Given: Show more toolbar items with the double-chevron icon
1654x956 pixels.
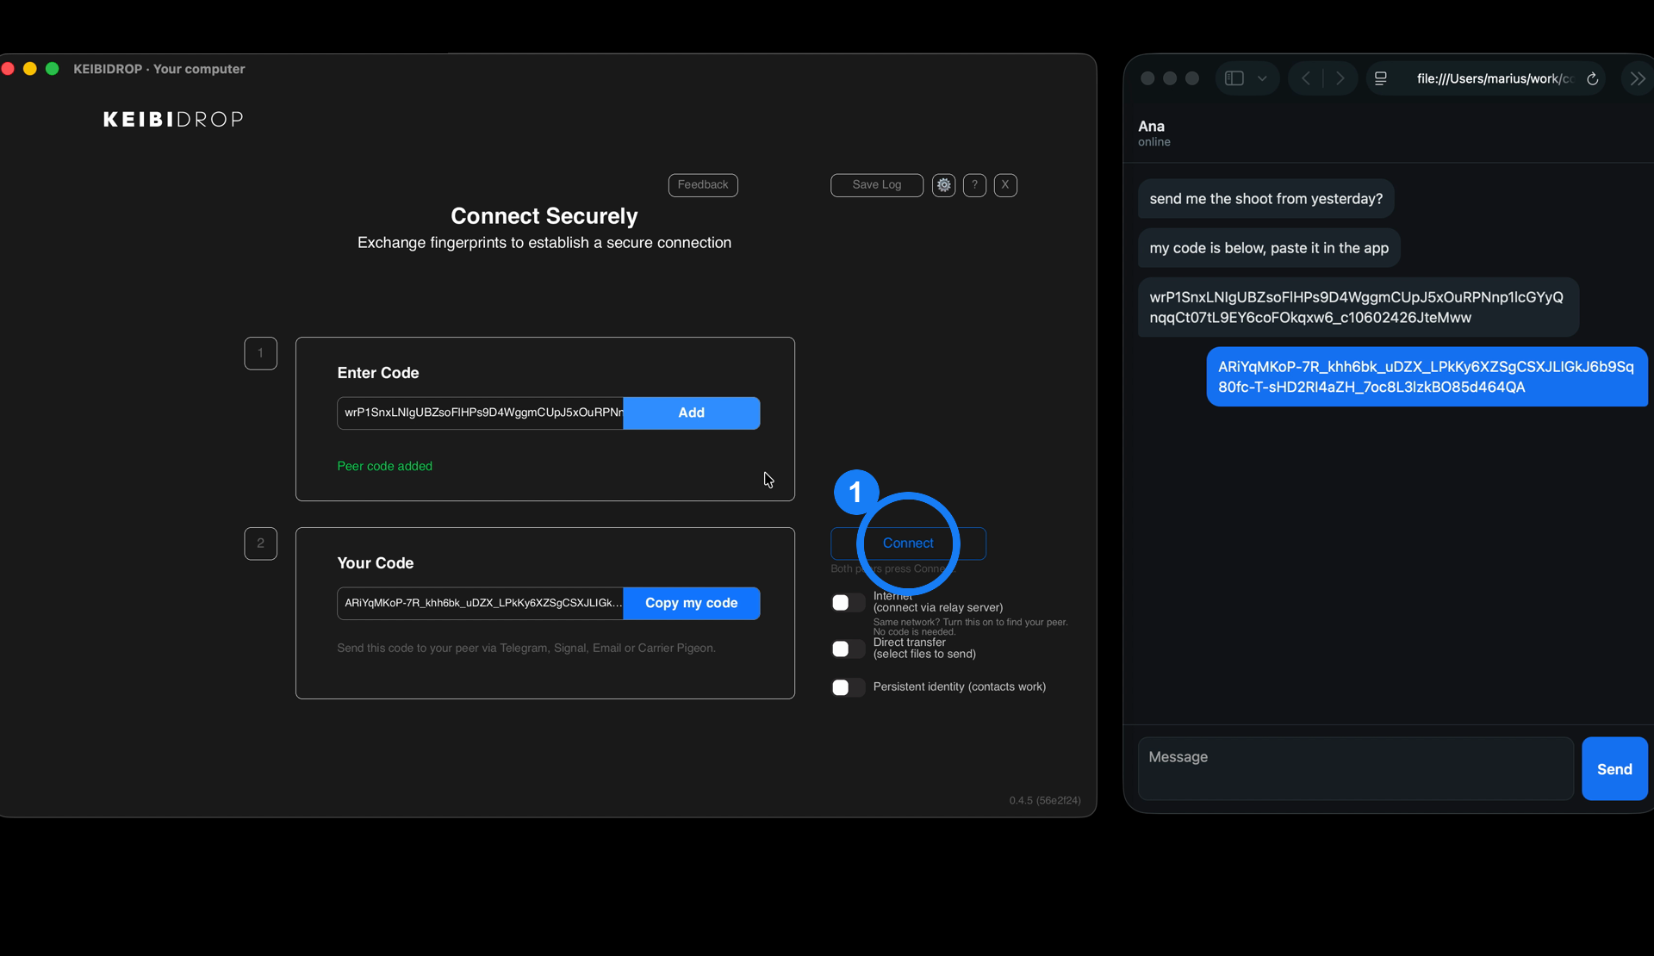Looking at the screenshot, I should click(1638, 78).
